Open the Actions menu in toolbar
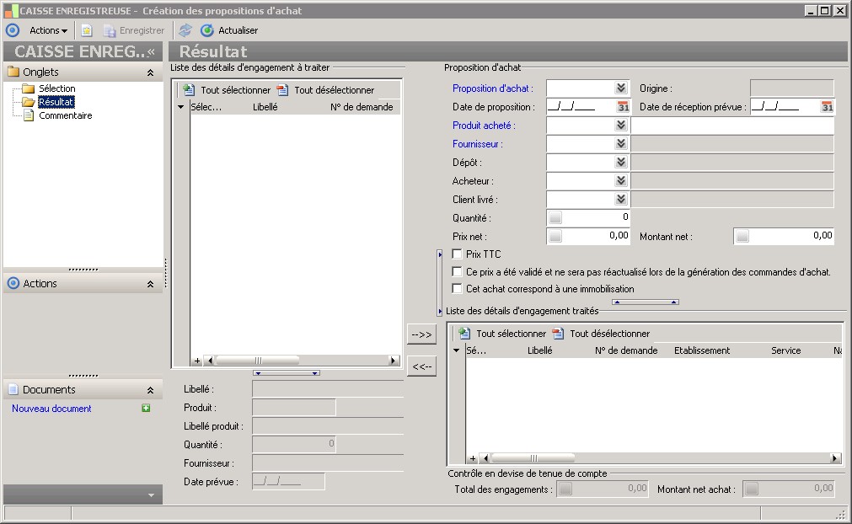852x524 pixels. coord(48,30)
